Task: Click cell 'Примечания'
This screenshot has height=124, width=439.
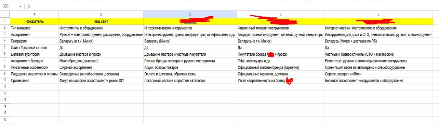Action: [34, 81]
